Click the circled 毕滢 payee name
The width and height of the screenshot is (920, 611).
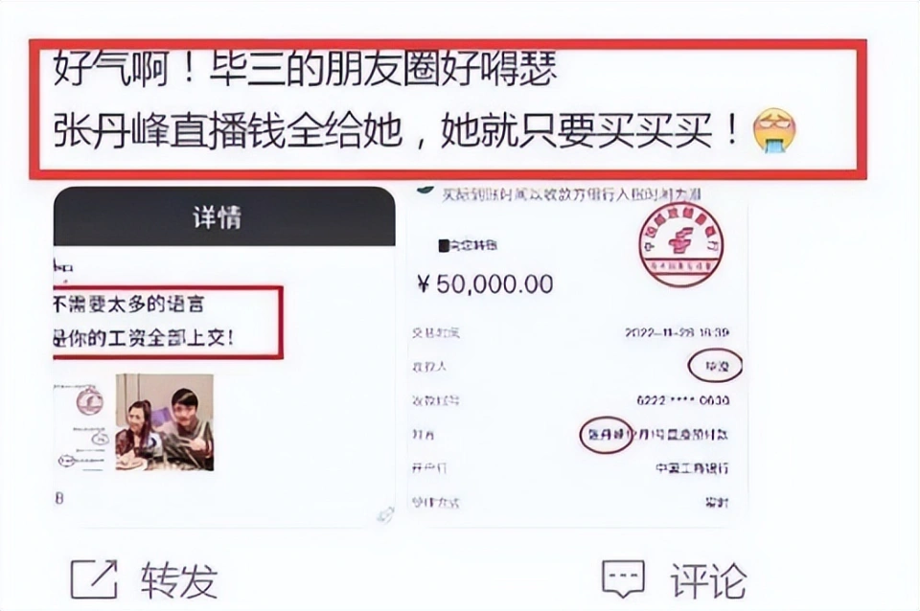pyautogui.click(x=715, y=366)
